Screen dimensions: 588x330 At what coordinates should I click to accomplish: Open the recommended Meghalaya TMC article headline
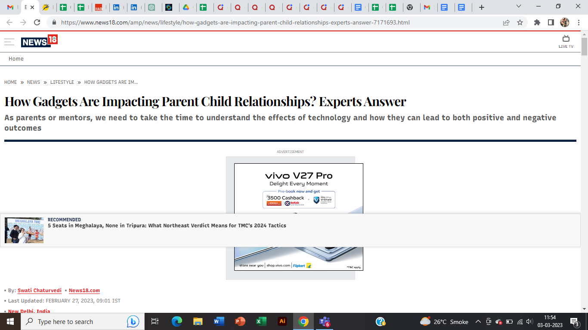[x=167, y=226]
